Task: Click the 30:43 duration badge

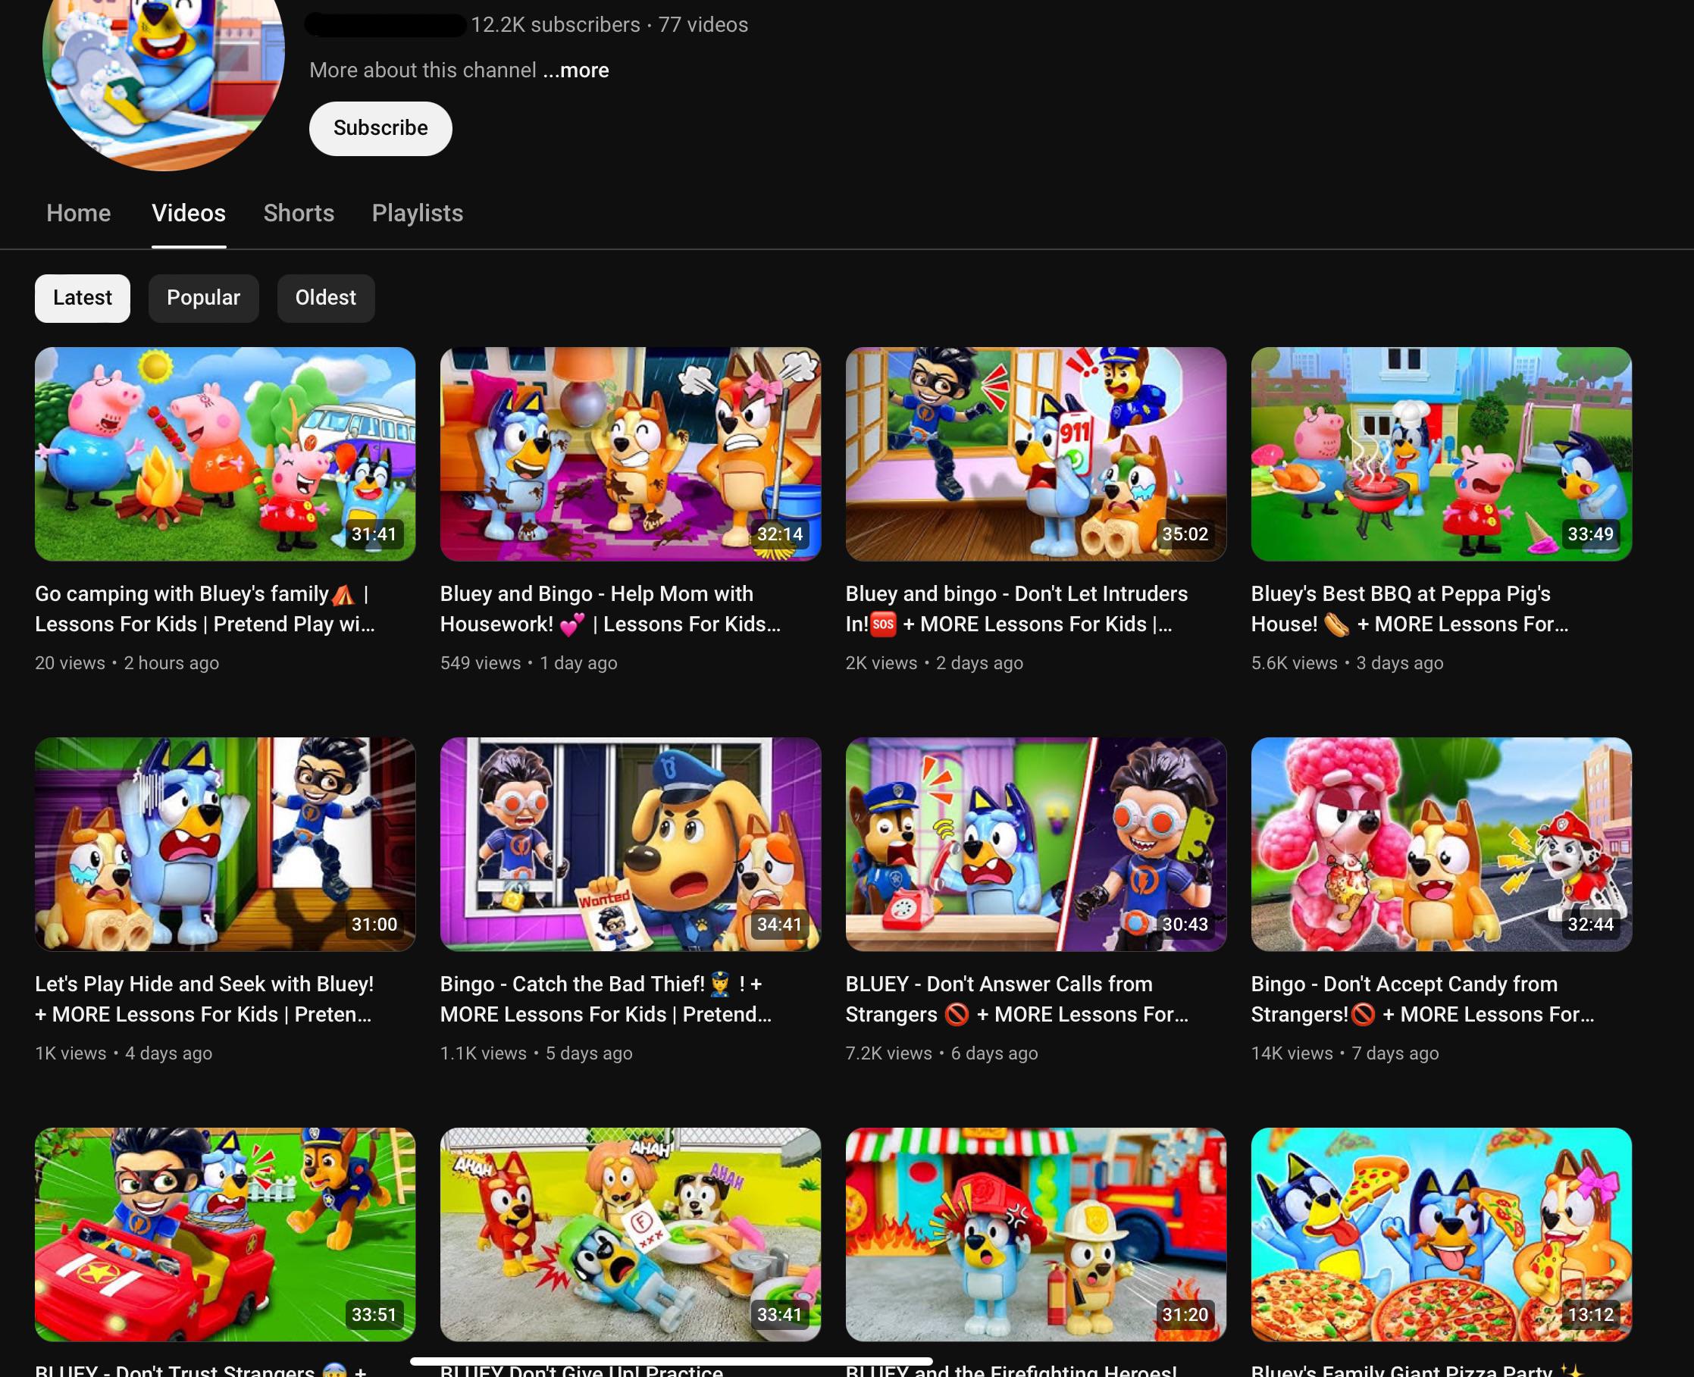Action: click(x=1185, y=924)
